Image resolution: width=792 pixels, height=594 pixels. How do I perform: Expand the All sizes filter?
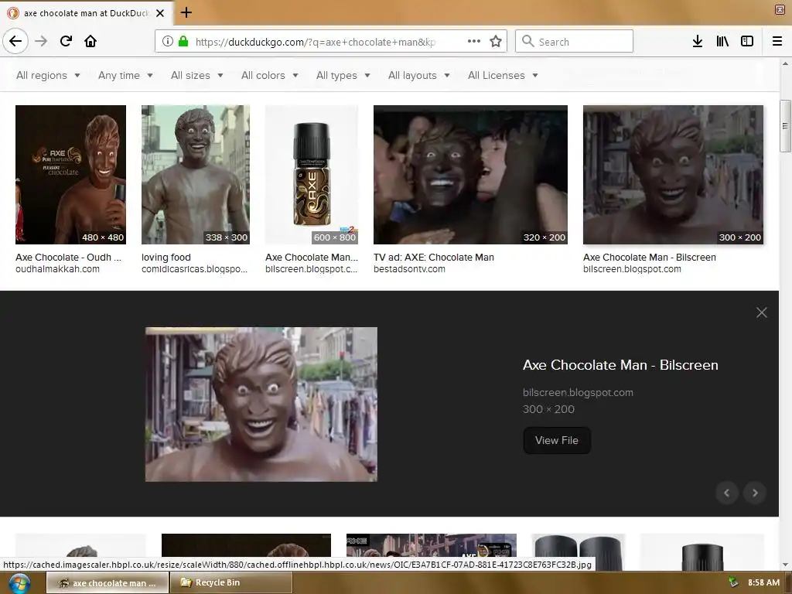(197, 75)
